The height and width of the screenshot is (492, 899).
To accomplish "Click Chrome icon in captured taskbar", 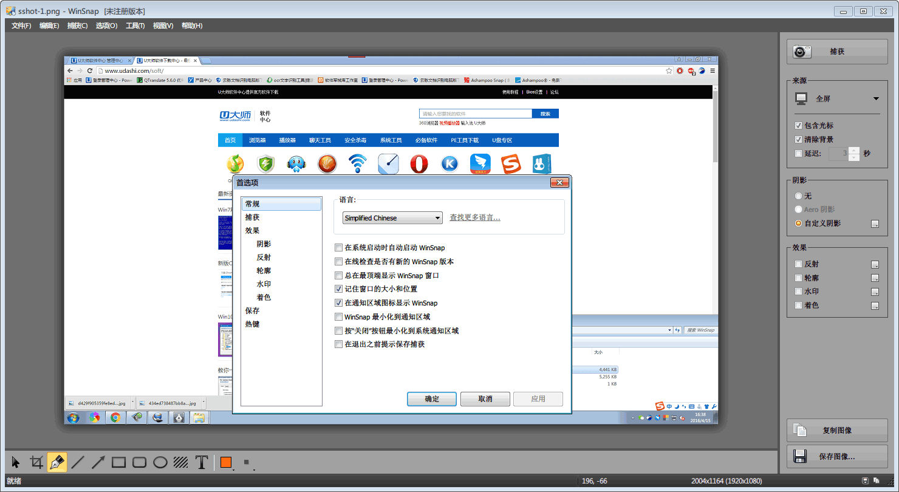I will [x=114, y=417].
